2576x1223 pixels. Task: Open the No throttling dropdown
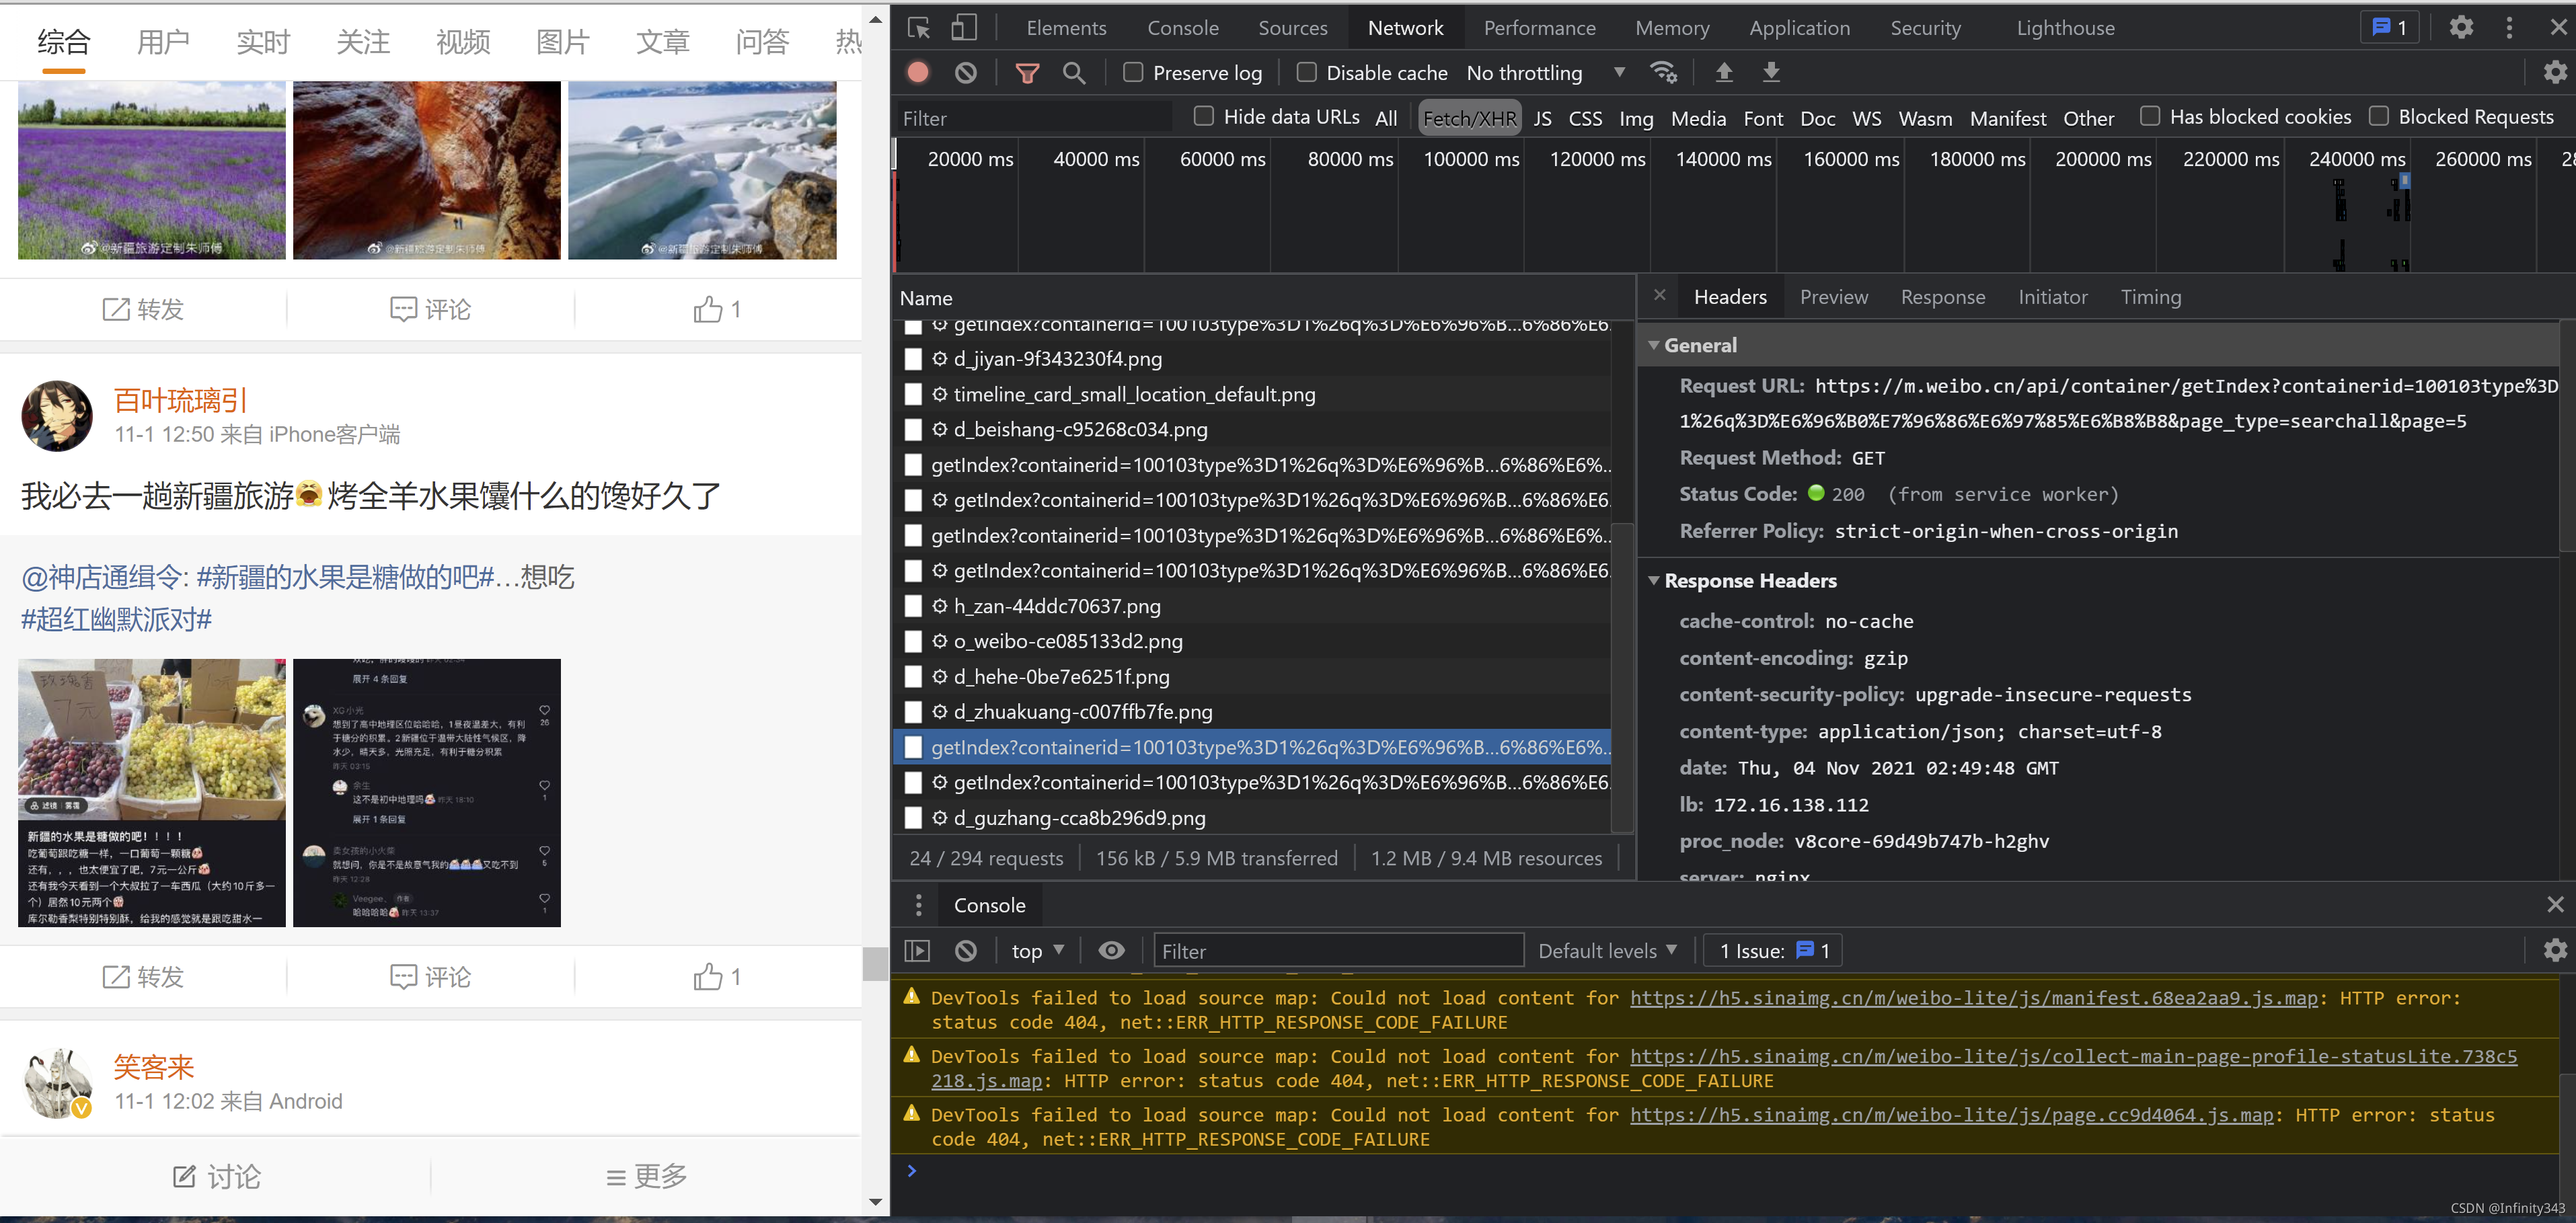[1546, 72]
